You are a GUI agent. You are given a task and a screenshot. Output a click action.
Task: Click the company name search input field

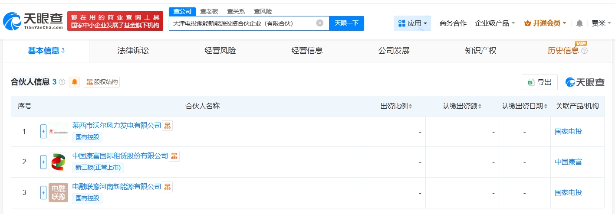point(241,23)
